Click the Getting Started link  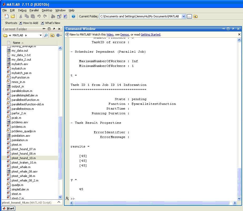click(x=150, y=35)
